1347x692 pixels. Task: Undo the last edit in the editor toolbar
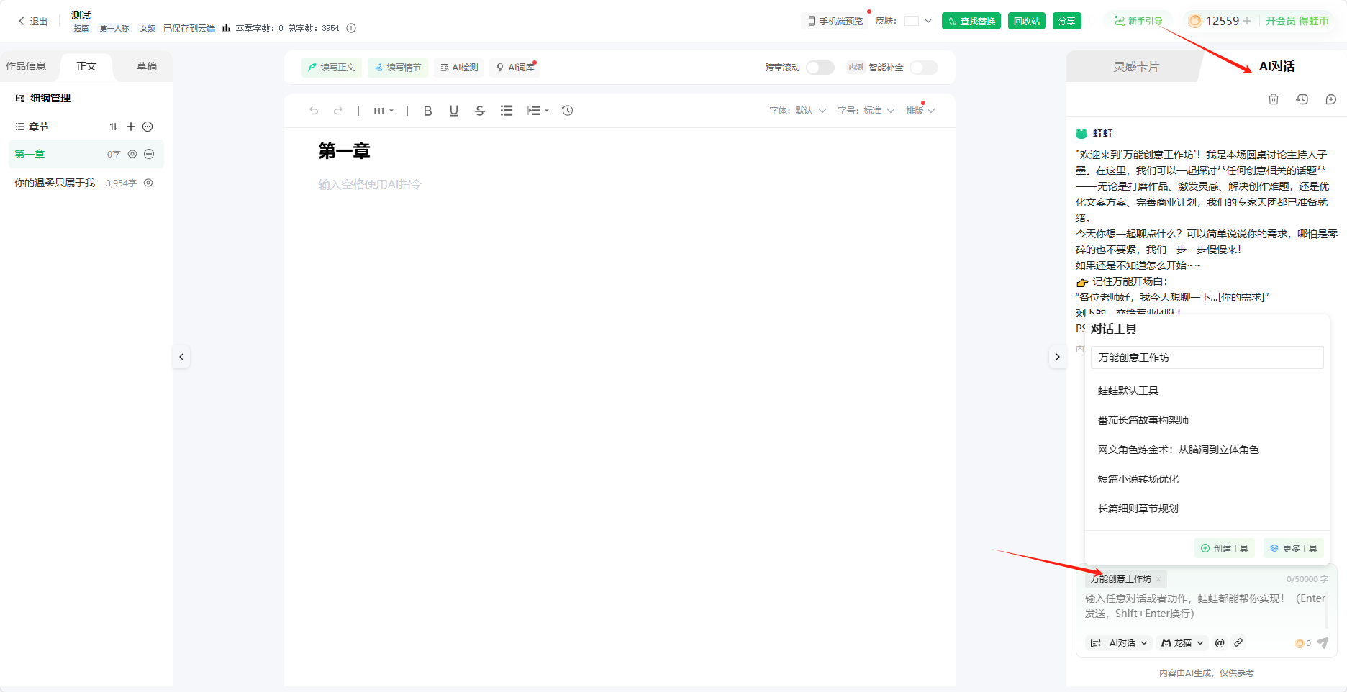[314, 111]
